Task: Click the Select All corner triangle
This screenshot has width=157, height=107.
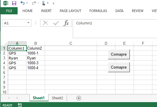Action: [x=5, y=43]
